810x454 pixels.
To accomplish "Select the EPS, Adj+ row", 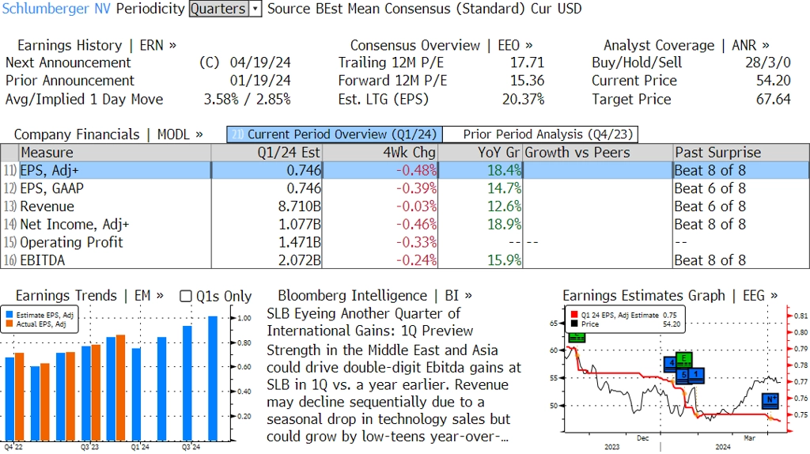I will tap(404, 170).
